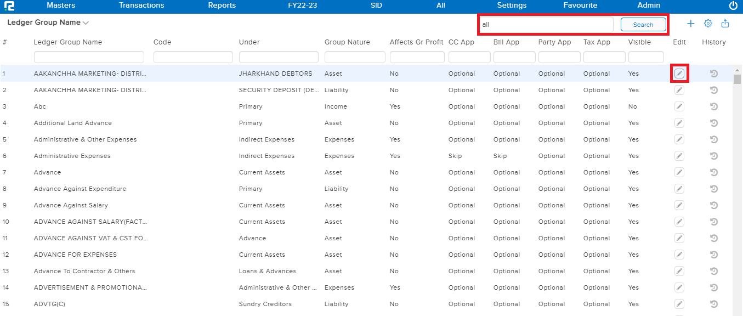Image resolution: width=743 pixels, height=316 pixels.
Task: Click the Under column filter field
Action: 279,57
